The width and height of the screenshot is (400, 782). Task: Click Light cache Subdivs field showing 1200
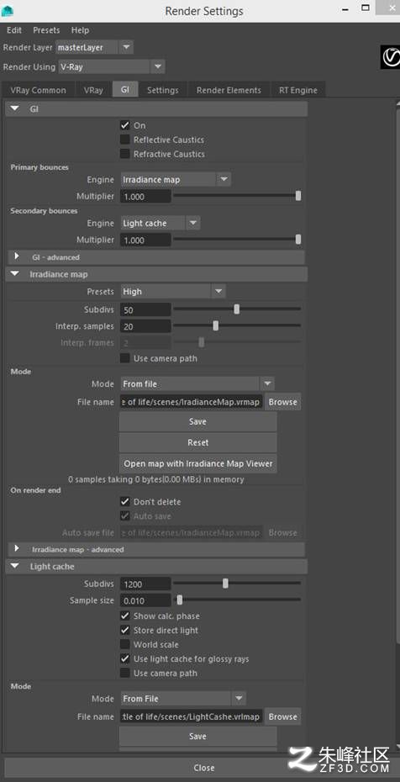click(145, 584)
